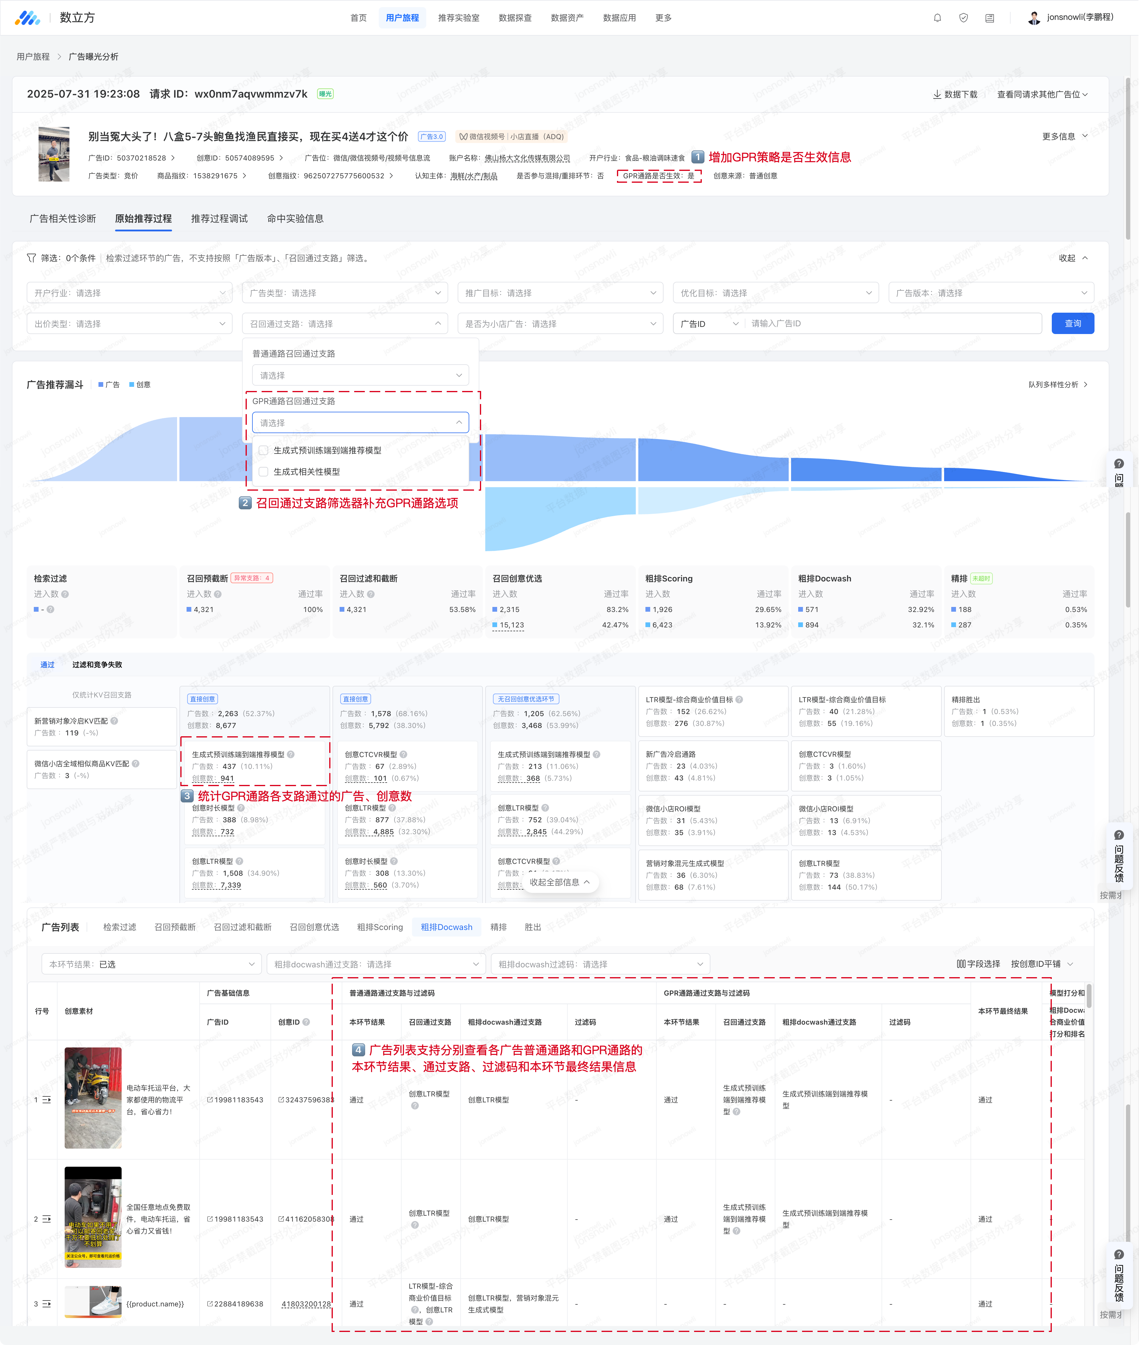Collapse filters using 收起 chevron
The width and height of the screenshot is (1139, 1345).
1085,257
